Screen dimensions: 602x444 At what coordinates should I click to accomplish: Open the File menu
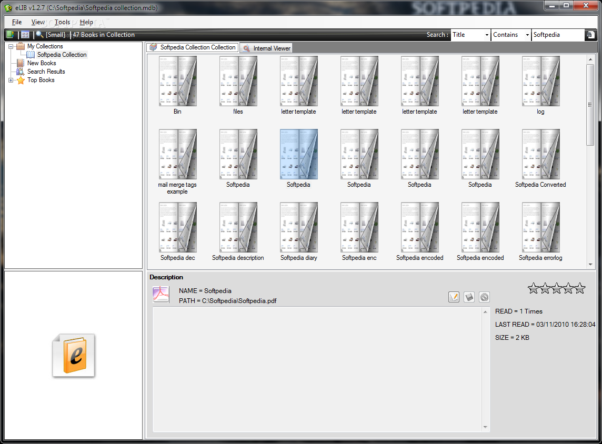click(17, 22)
